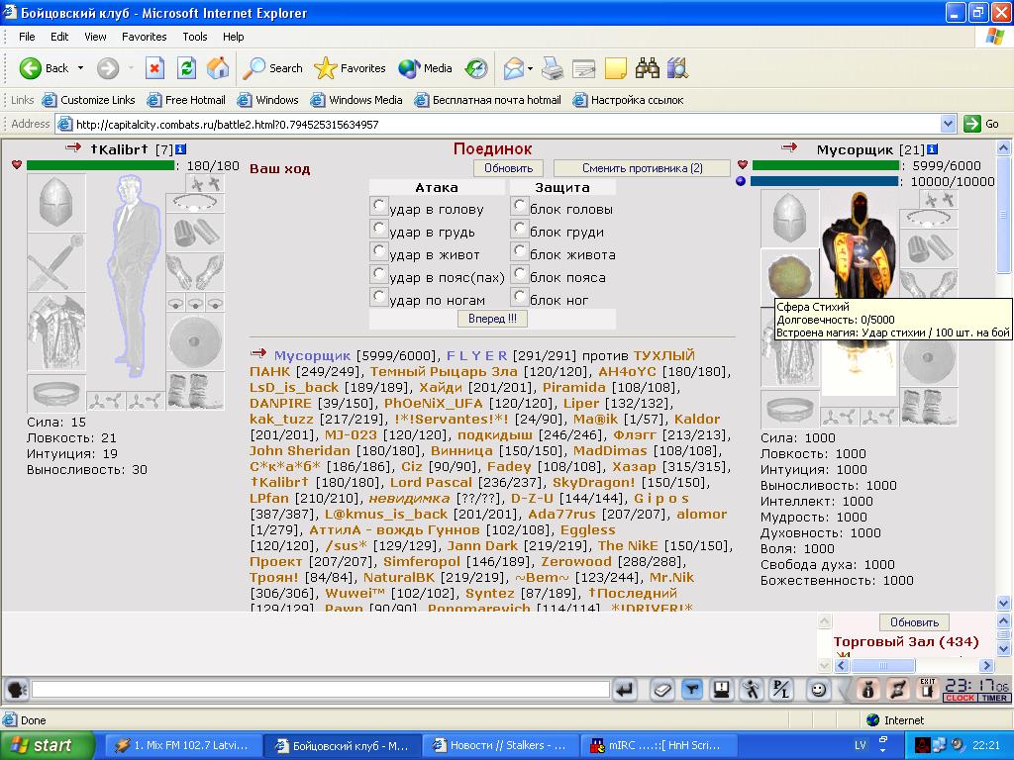
Task: Select attack 'удар в грудь'
Action: pos(379,229)
